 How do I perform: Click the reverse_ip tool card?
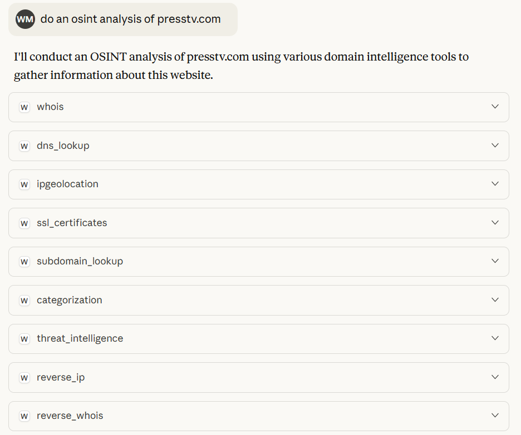(x=259, y=377)
